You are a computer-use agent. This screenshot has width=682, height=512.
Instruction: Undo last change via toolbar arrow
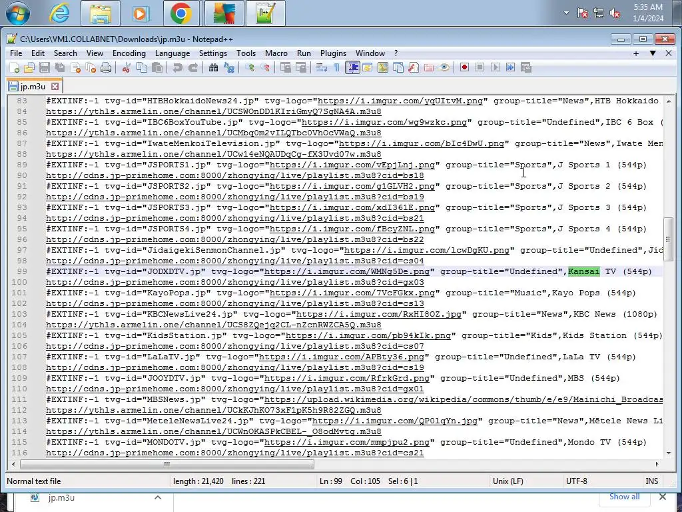point(177,67)
